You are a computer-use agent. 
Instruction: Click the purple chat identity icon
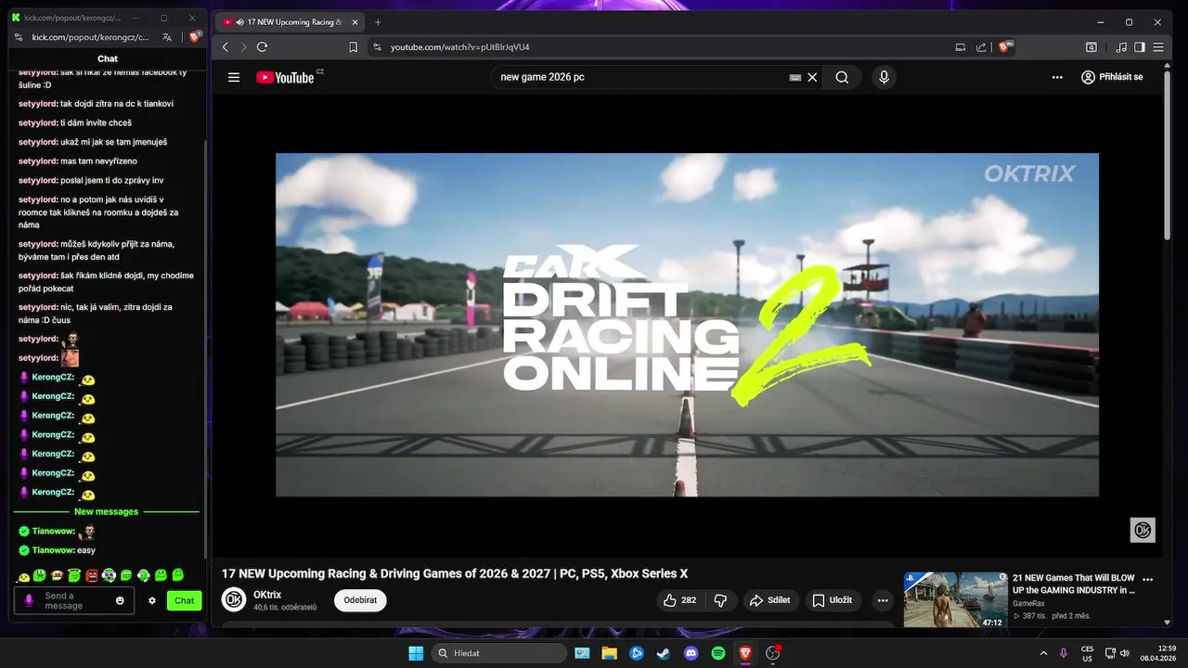coord(29,600)
